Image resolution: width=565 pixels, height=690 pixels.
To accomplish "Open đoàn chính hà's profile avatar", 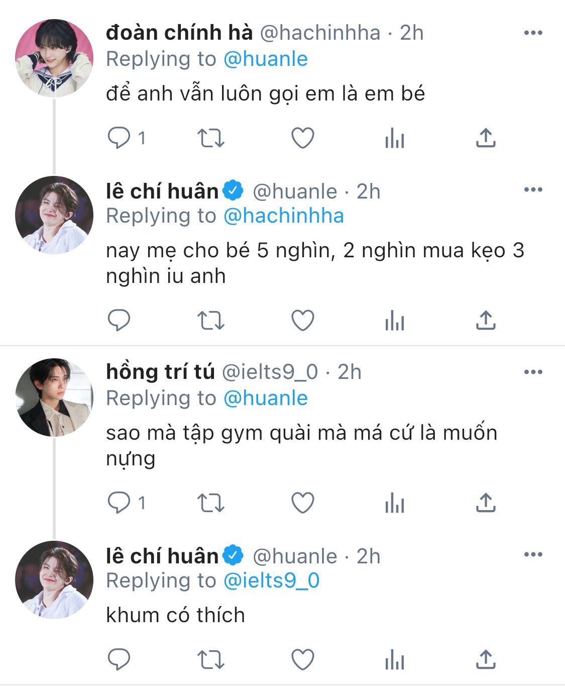I will (x=54, y=58).
